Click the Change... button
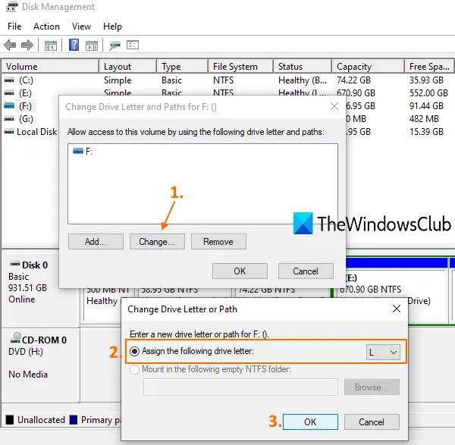 (157, 242)
